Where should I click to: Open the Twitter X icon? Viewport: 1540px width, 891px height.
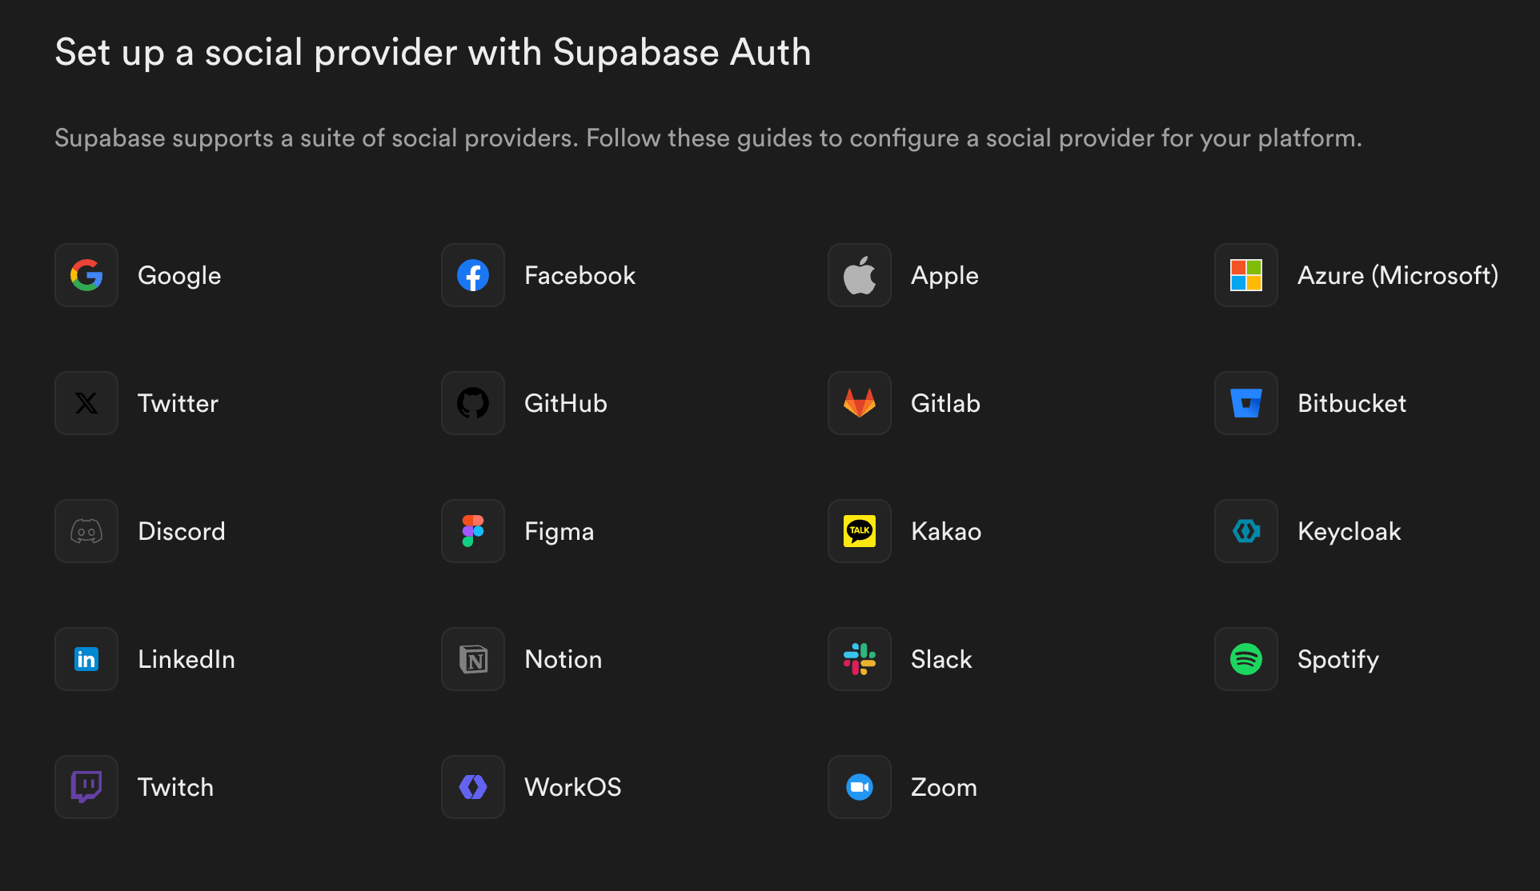[x=86, y=403]
